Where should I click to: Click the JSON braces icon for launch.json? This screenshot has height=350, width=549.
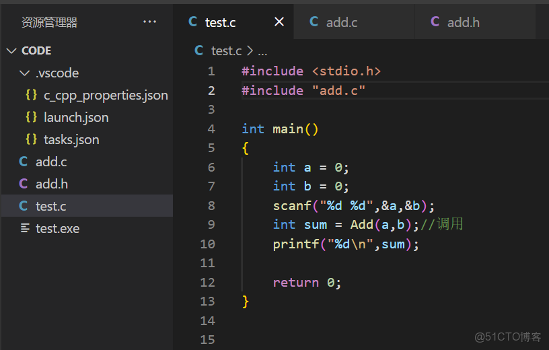tap(31, 117)
